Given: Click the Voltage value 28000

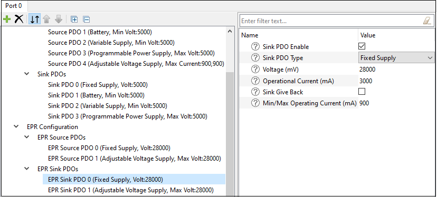Looking at the screenshot, I should point(368,70).
